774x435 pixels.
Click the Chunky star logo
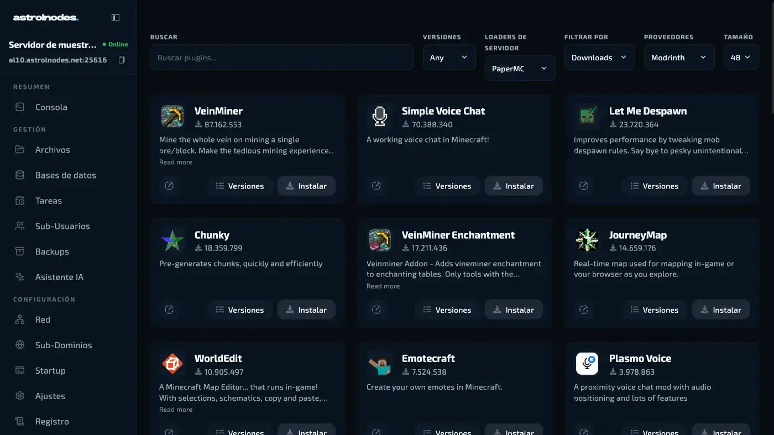pyautogui.click(x=172, y=240)
